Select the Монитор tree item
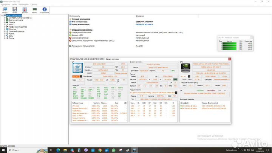The height and width of the screenshot is (153, 272). 12,29
